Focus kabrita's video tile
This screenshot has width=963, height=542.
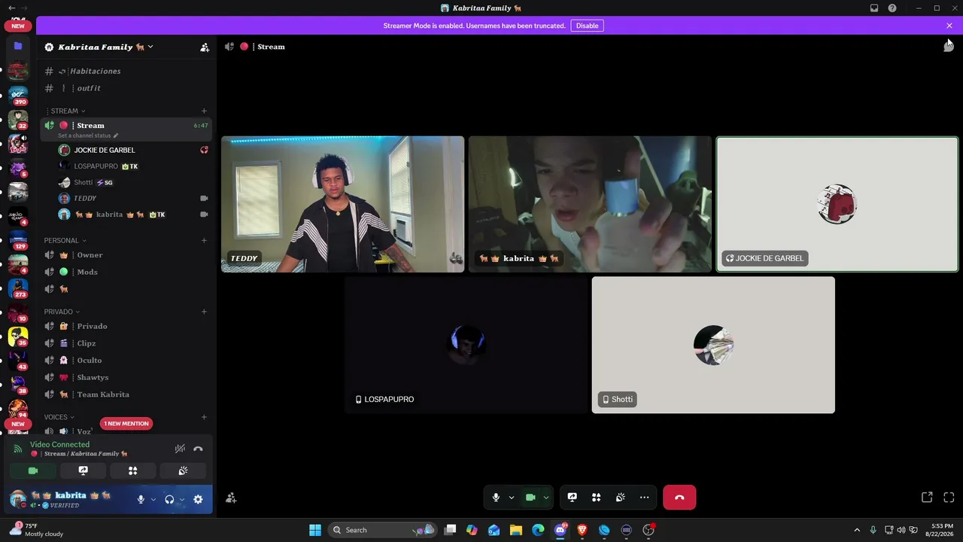[590, 204]
